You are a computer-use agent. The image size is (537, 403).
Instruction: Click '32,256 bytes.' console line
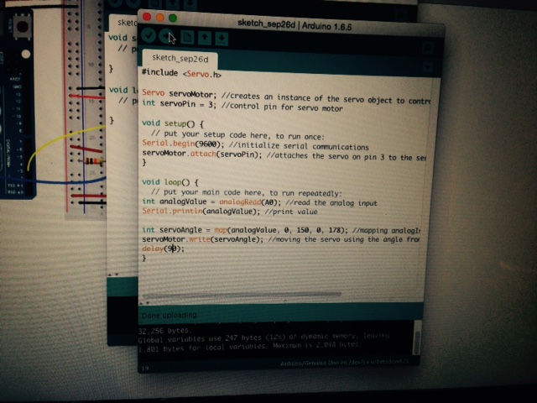coord(165,330)
